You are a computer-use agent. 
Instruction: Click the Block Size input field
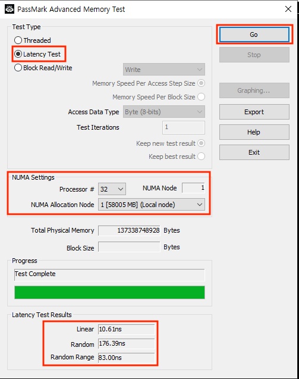point(129,247)
